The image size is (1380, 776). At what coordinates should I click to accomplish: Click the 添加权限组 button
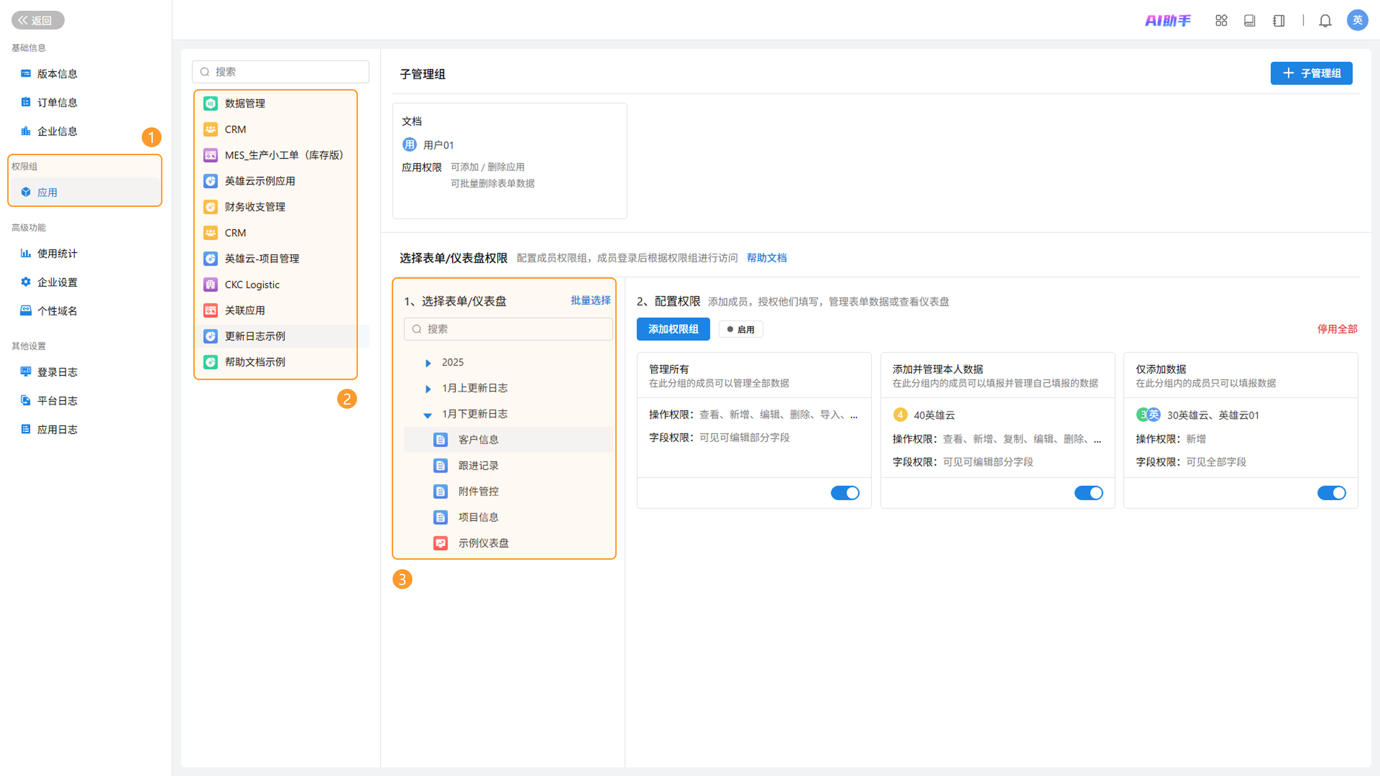click(673, 329)
